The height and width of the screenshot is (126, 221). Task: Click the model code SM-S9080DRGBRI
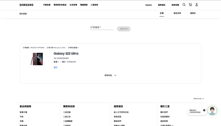click(x=61, y=58)
